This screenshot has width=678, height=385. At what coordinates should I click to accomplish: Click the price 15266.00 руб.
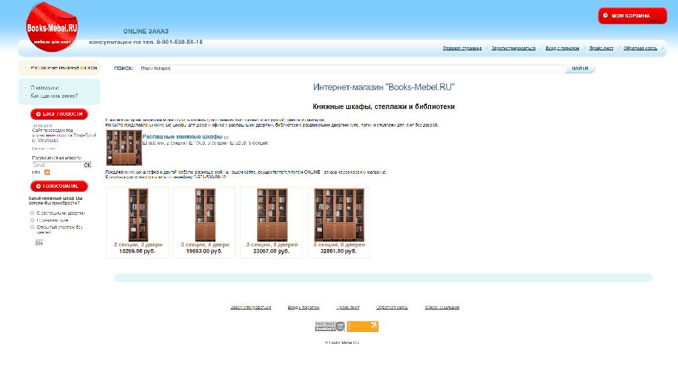coord(137,251)
